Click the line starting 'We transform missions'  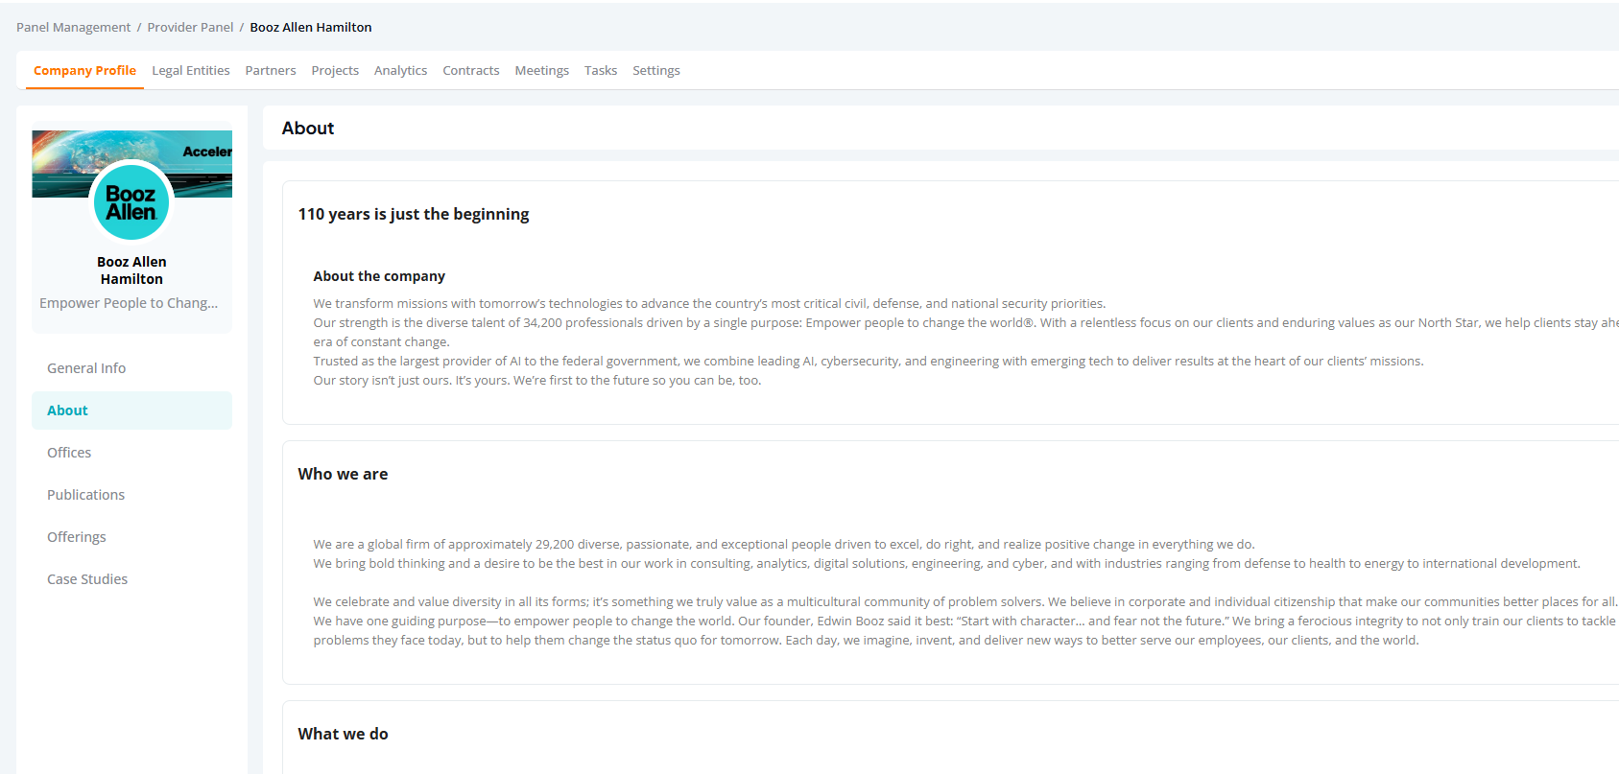pyautogui.click(x=709, y=303)
